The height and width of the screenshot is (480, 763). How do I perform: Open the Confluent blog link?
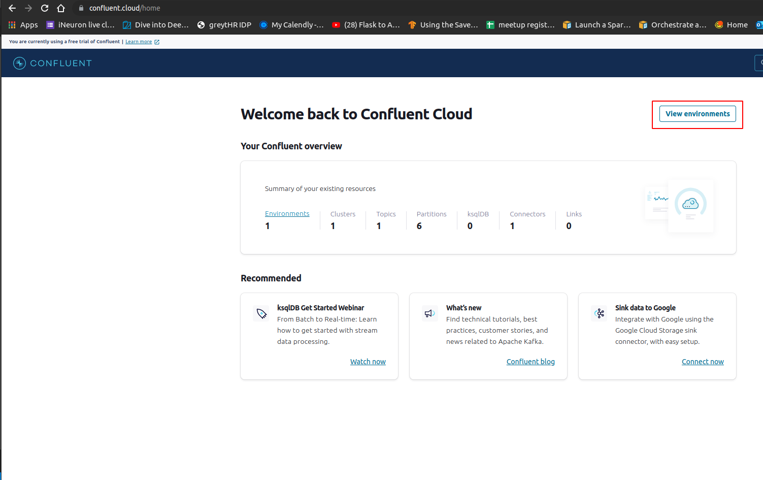[x=530, y=361]
